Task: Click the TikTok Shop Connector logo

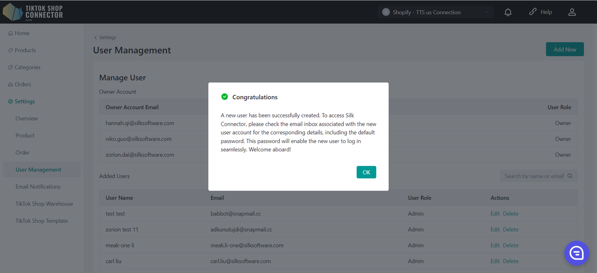Action: tap(33, 12)
